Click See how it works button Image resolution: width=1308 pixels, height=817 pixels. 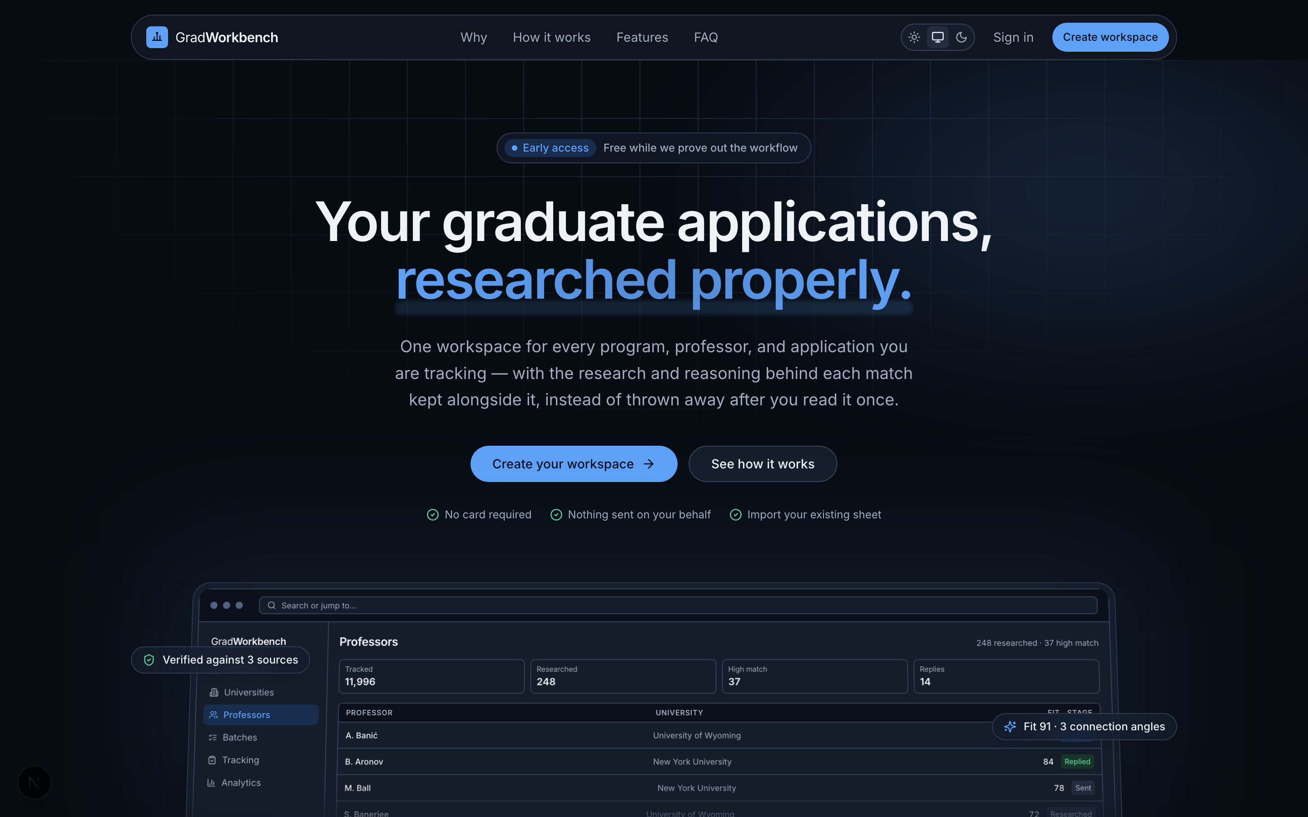tap(763, 463)
